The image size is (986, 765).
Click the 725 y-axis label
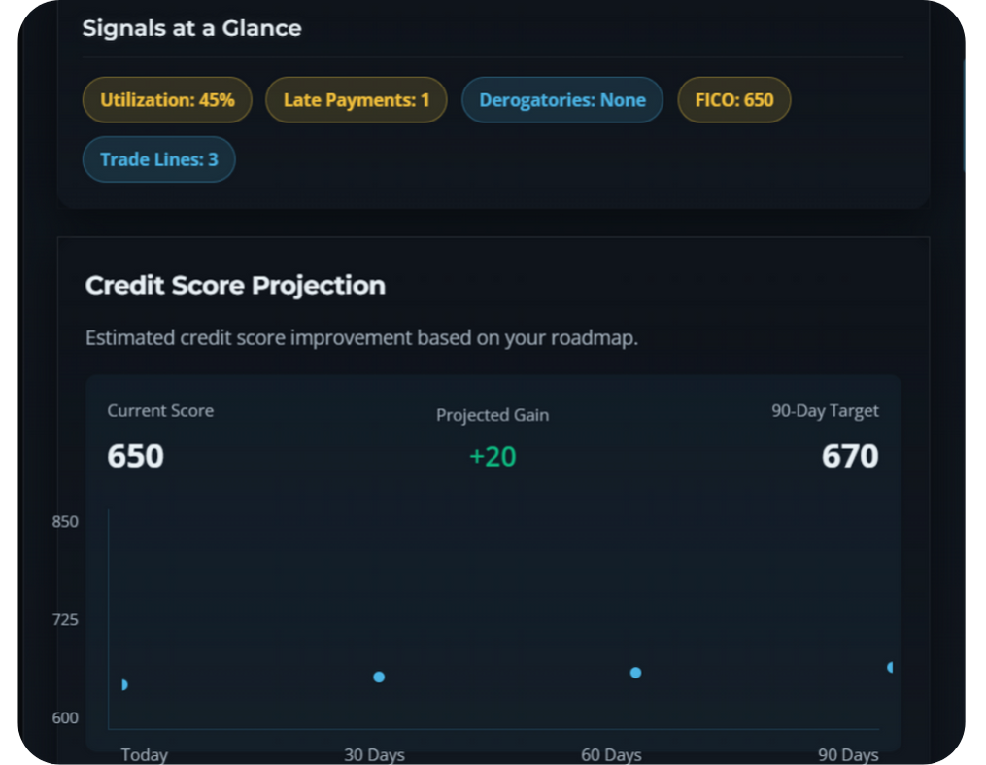(x=65, y=620)
